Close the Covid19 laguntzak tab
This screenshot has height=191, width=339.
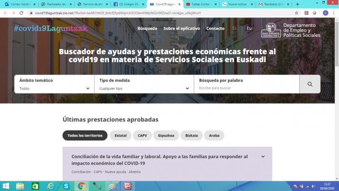pyautogui.click(x=179, y=4)
